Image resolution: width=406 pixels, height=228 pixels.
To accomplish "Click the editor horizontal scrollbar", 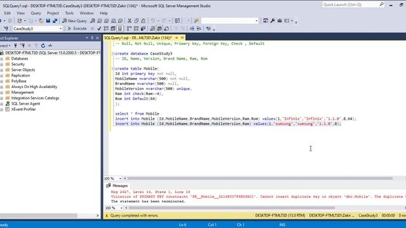I will point(259,179).
